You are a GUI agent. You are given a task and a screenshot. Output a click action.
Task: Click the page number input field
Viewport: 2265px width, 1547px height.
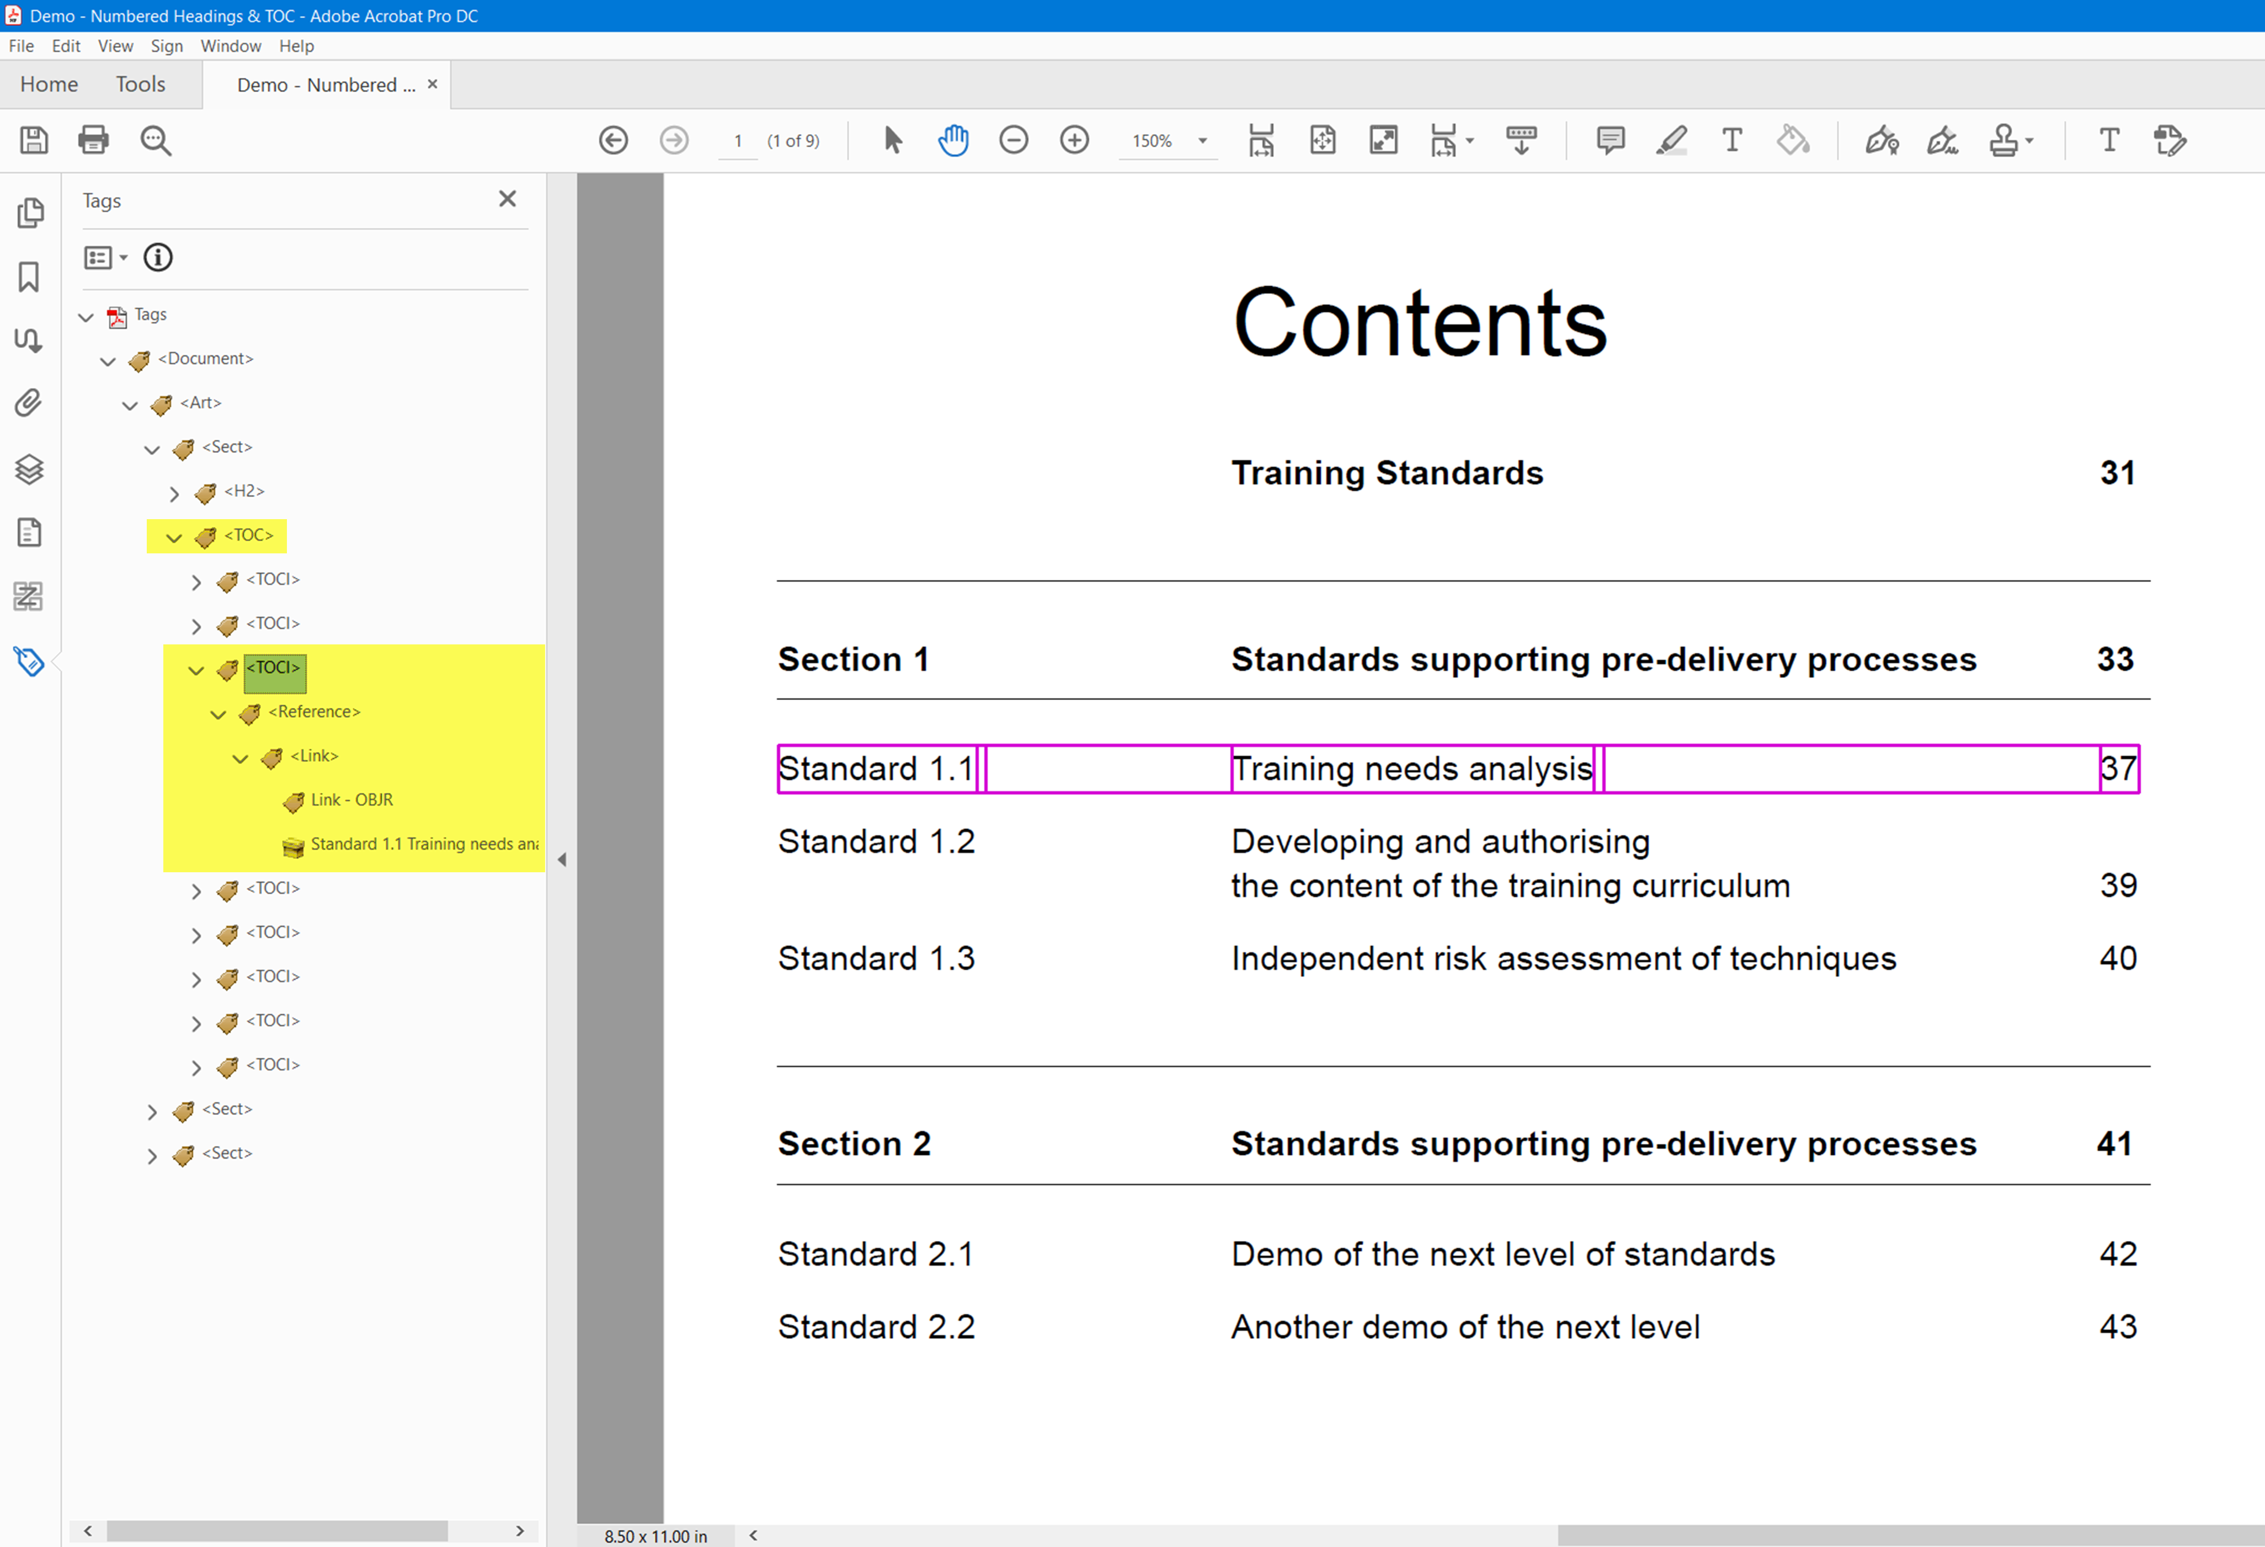pyautogui.click(x=738, y=140)
